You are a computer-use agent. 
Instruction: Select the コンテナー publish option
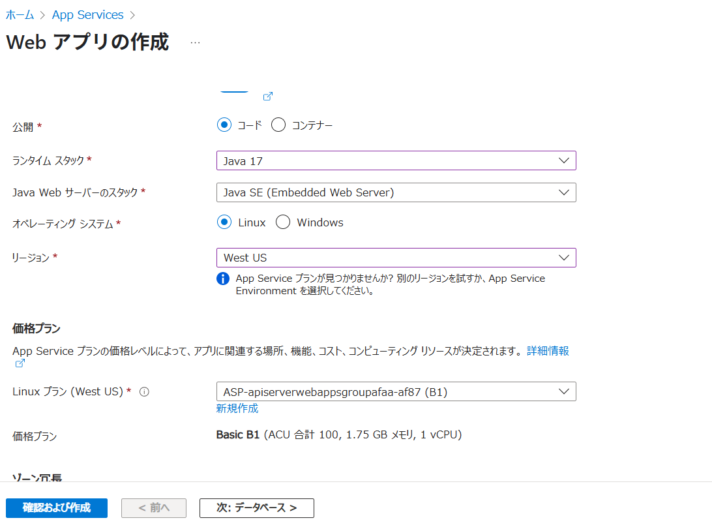click(x=278, y=125)
